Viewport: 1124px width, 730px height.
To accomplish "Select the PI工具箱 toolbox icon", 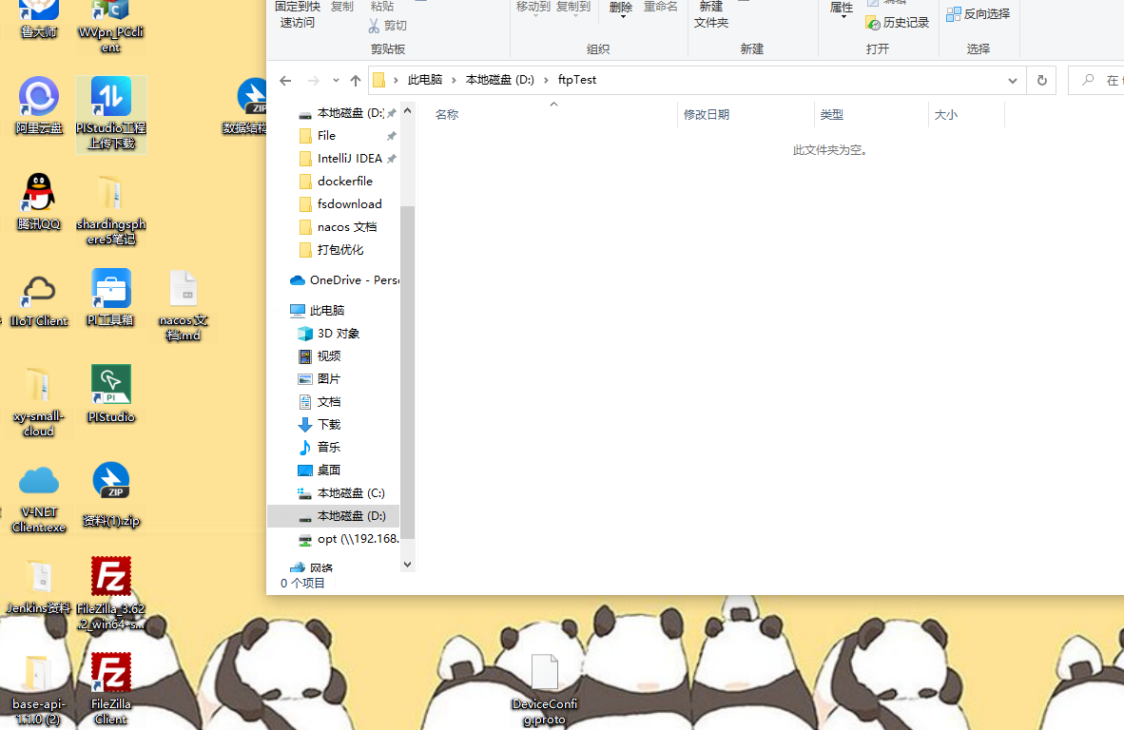I will (111, 290).
